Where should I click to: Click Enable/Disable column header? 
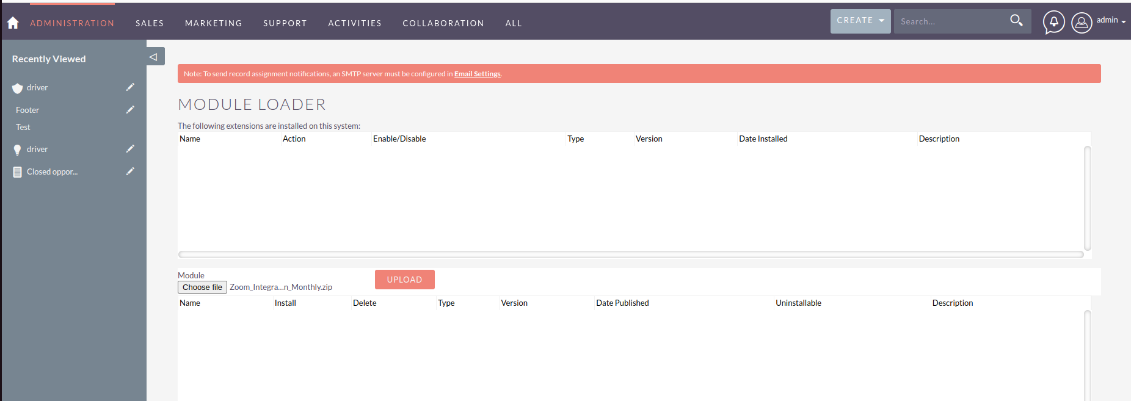click(x=399, y=139)
